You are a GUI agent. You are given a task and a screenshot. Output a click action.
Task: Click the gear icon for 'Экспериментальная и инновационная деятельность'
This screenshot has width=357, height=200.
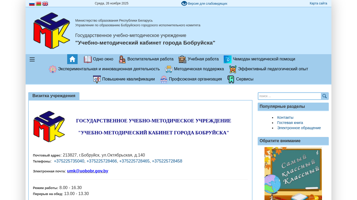coord(53,69)
